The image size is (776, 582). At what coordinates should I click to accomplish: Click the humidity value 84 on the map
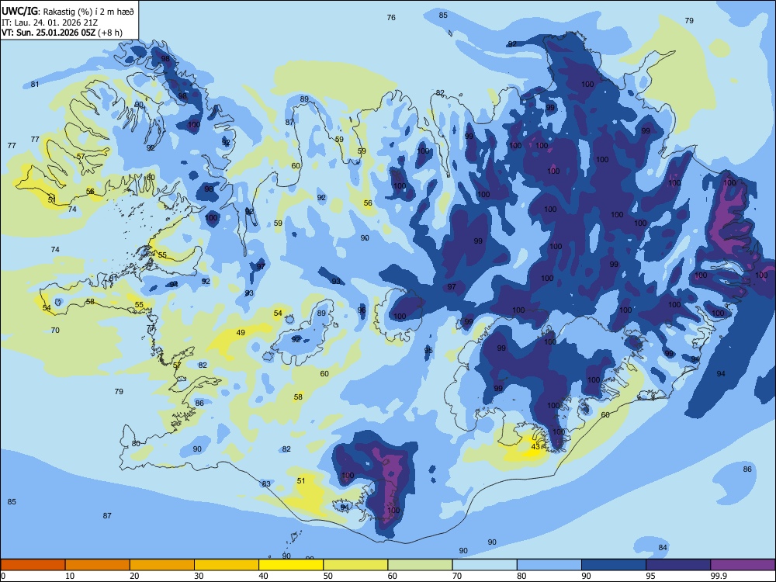(x=663, y=547)
